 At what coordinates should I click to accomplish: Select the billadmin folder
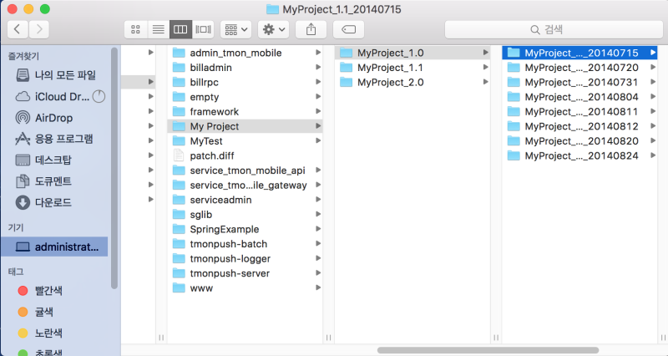pos(245,68)
